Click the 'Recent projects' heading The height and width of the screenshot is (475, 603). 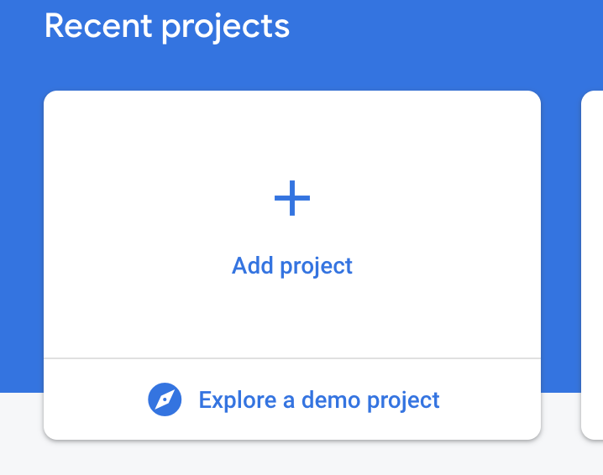pos(167,27)
